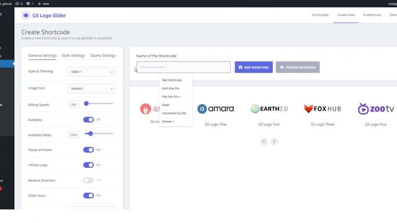Image resolution: width=397 pixels, height=223 pixels.
Task: Switch to the Style Settings tab
Action: (x=73, y=55)
